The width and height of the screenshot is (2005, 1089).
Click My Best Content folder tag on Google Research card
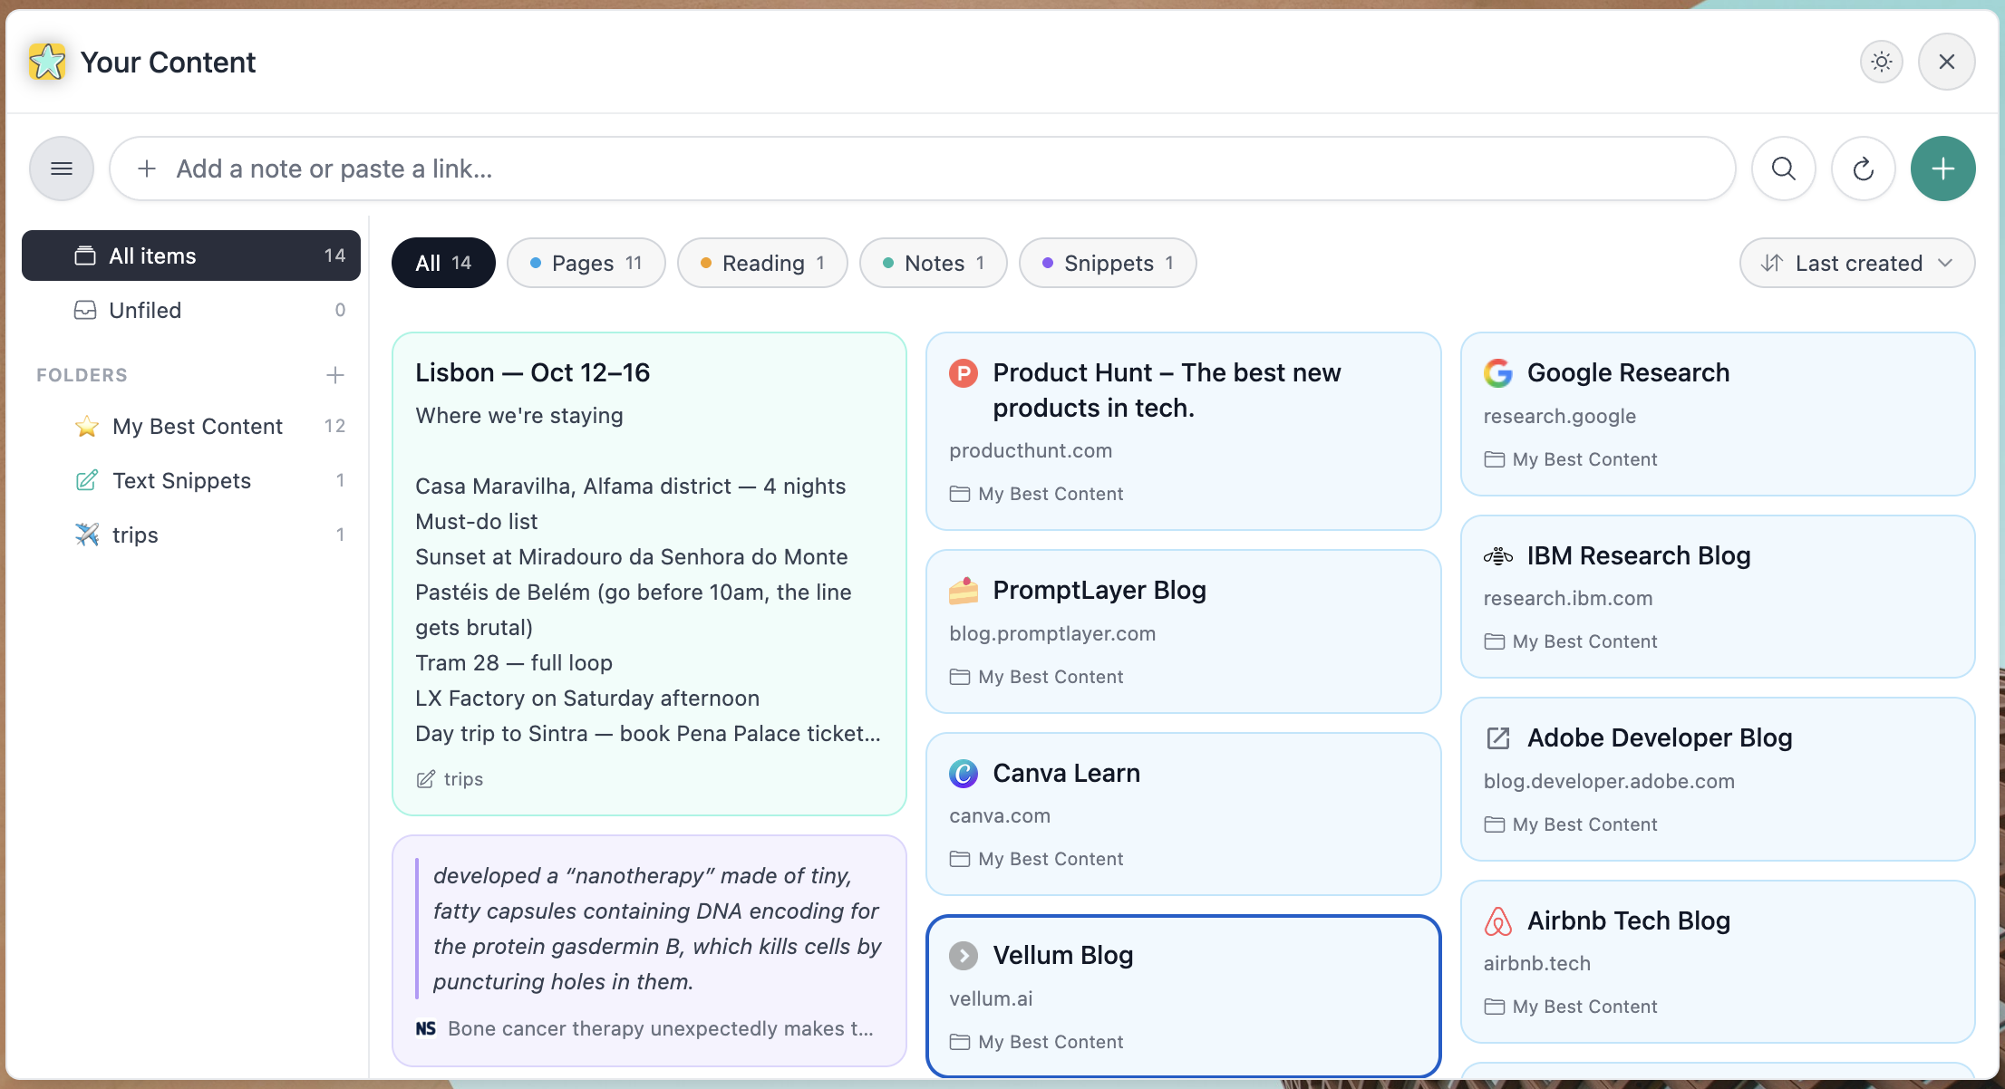[1571, 459]
